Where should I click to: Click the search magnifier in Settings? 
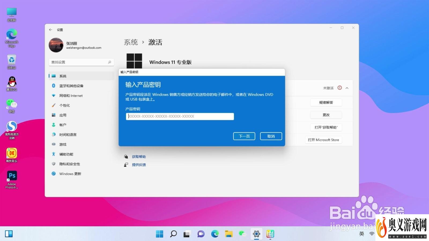pos(109,62)
